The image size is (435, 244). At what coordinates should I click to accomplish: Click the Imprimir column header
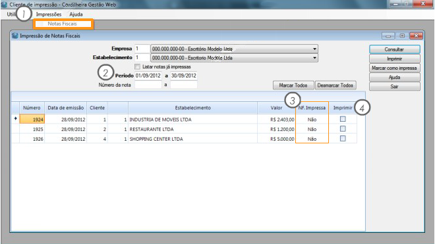343,108
